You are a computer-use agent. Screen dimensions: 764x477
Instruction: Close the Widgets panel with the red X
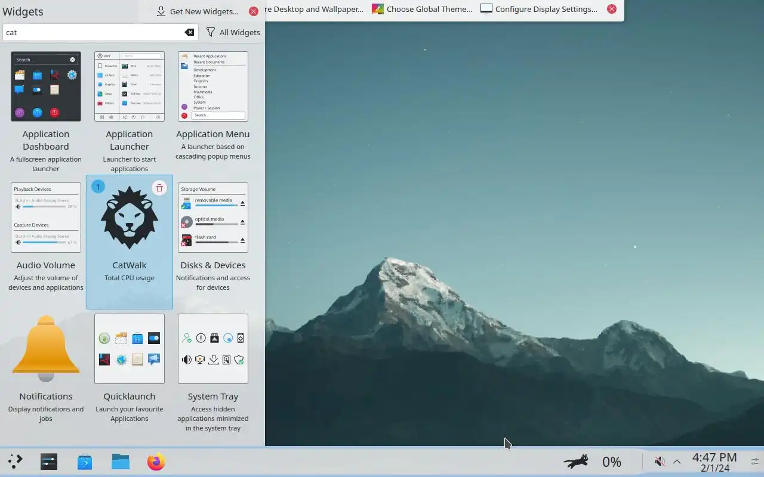coord(254,11)
